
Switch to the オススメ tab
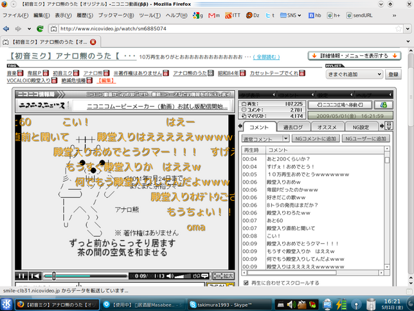(327, 127)
